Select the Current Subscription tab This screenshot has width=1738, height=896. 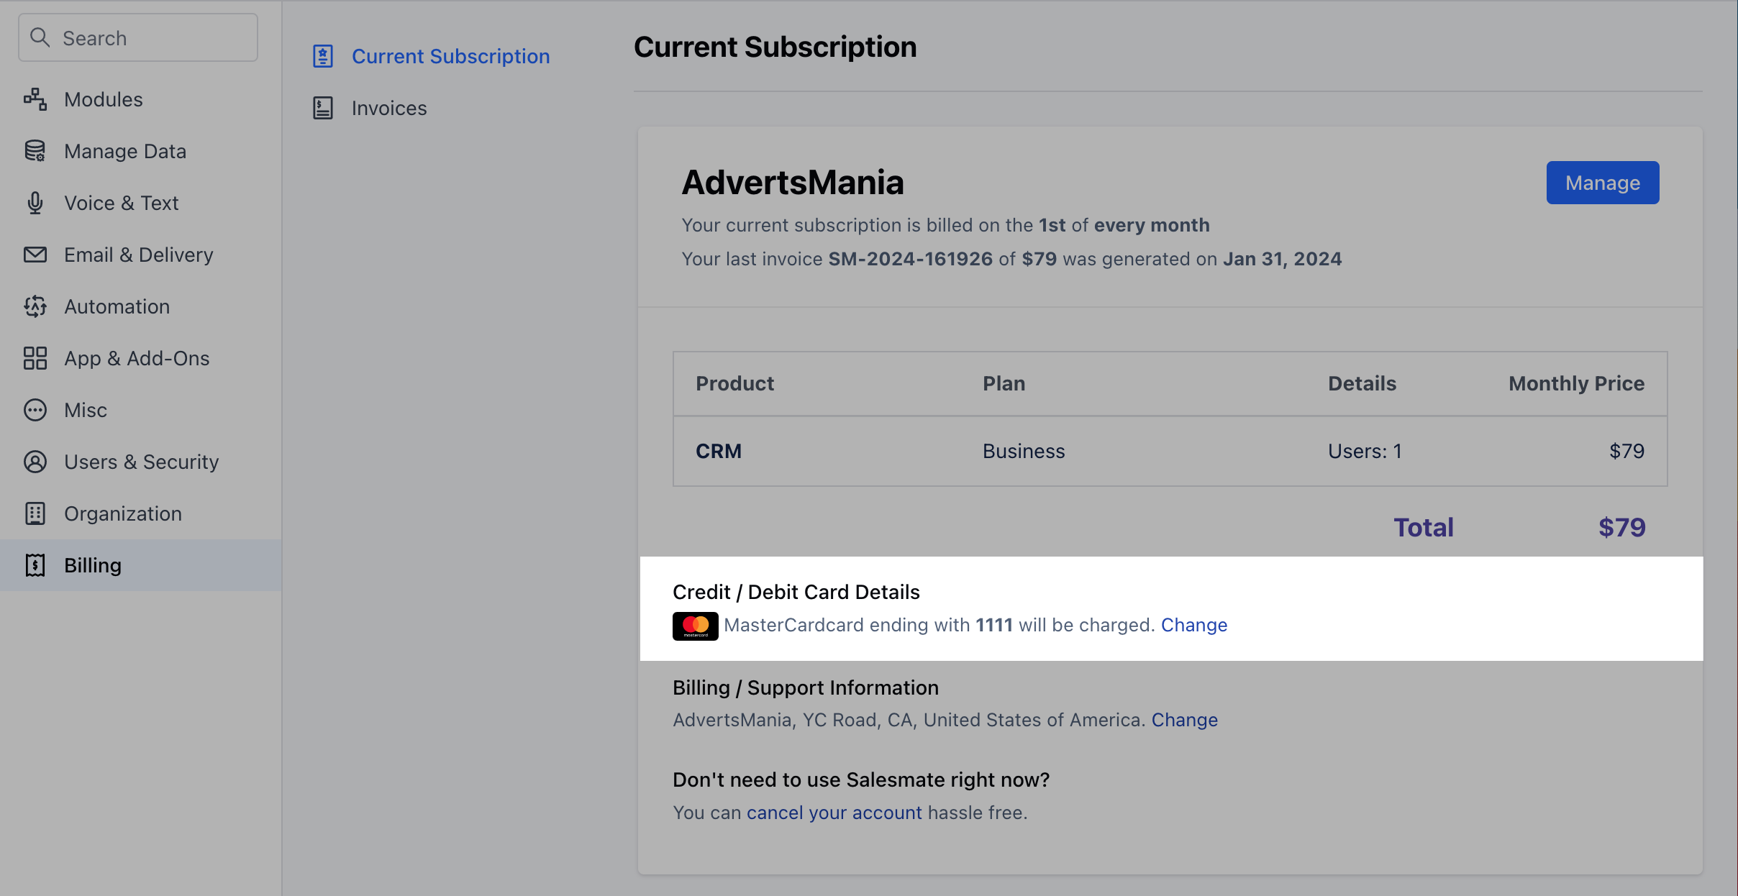tap(450, 56)
